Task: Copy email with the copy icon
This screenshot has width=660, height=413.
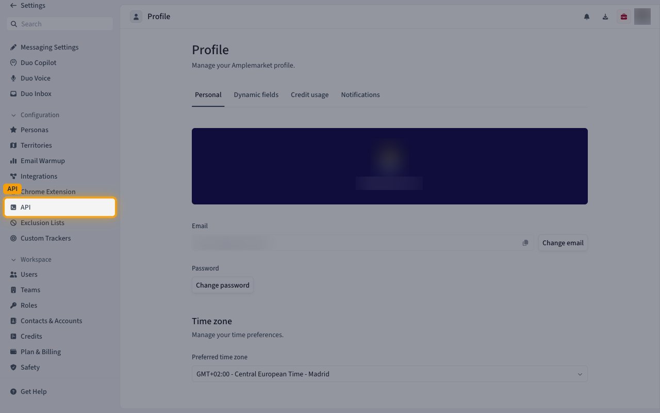Action: tap(525, 243)
